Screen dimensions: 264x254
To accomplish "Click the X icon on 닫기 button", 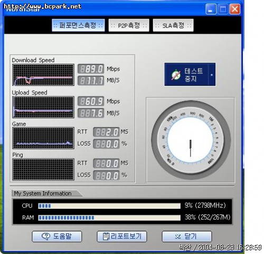I will [x=177, y=237].
